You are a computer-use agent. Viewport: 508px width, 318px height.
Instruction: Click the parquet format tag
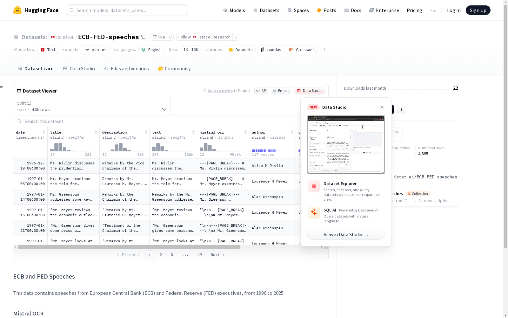coord(96,50)
